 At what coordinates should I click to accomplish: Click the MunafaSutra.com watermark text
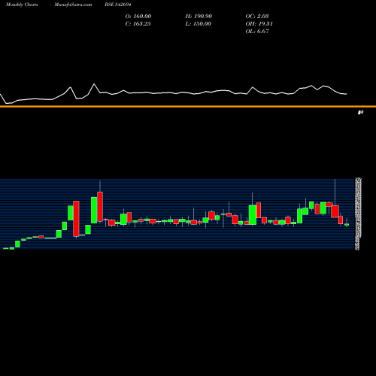point(73,5)
